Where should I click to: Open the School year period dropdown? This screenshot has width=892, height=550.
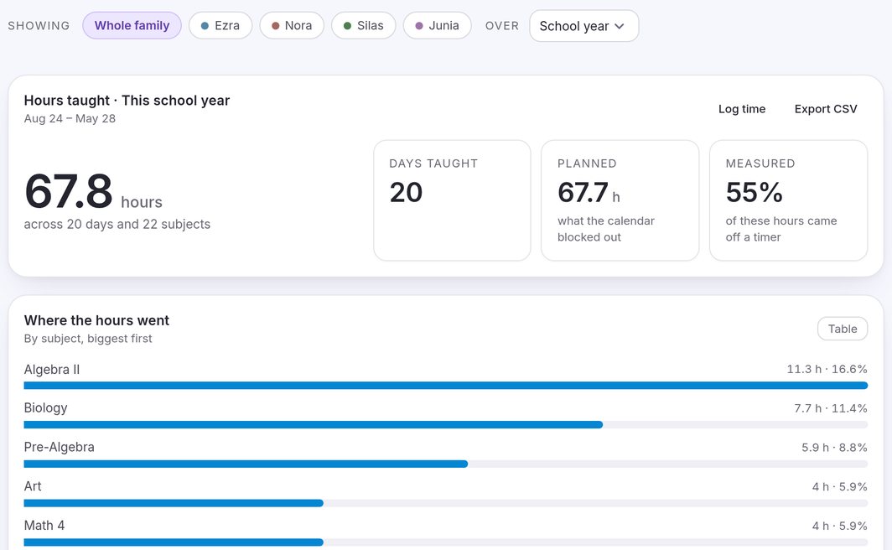click(x=584, y=26)
